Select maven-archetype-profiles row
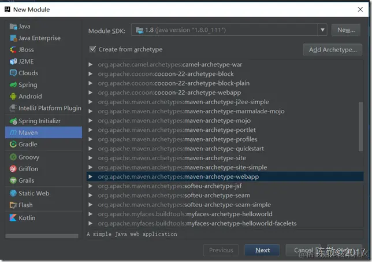This screenshot has width=372, height=262. coord(225,139)
